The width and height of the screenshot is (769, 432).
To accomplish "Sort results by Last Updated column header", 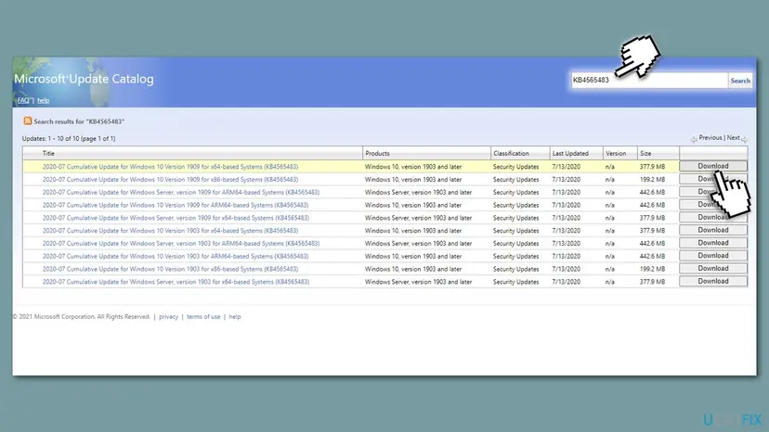I will 570,153.
